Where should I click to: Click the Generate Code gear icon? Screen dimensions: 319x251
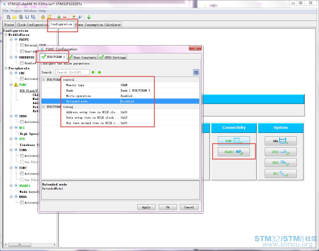(43, 17)
